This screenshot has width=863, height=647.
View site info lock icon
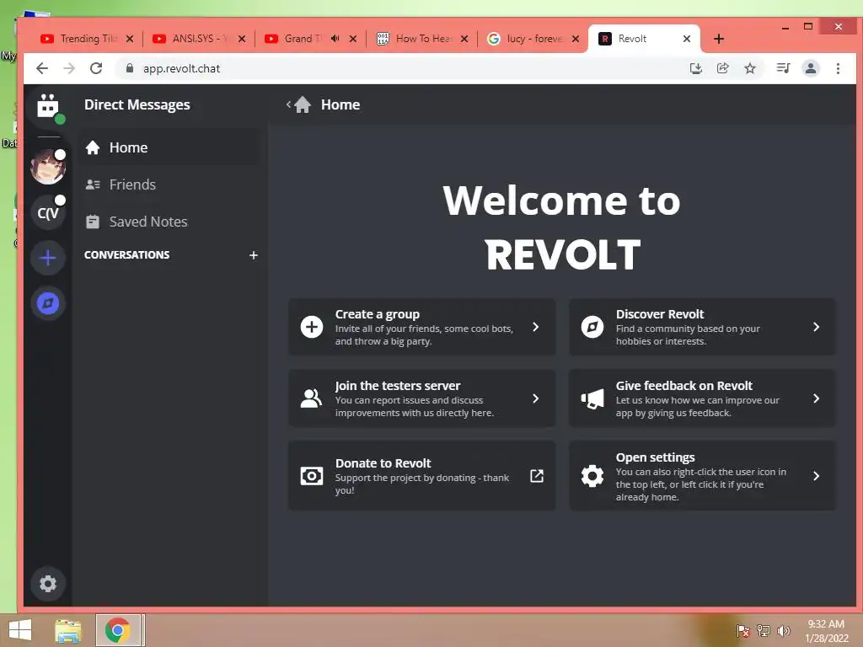tap(129, 68)
